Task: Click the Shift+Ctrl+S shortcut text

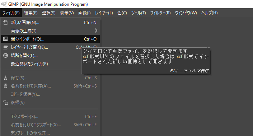Action: [85, 86]
